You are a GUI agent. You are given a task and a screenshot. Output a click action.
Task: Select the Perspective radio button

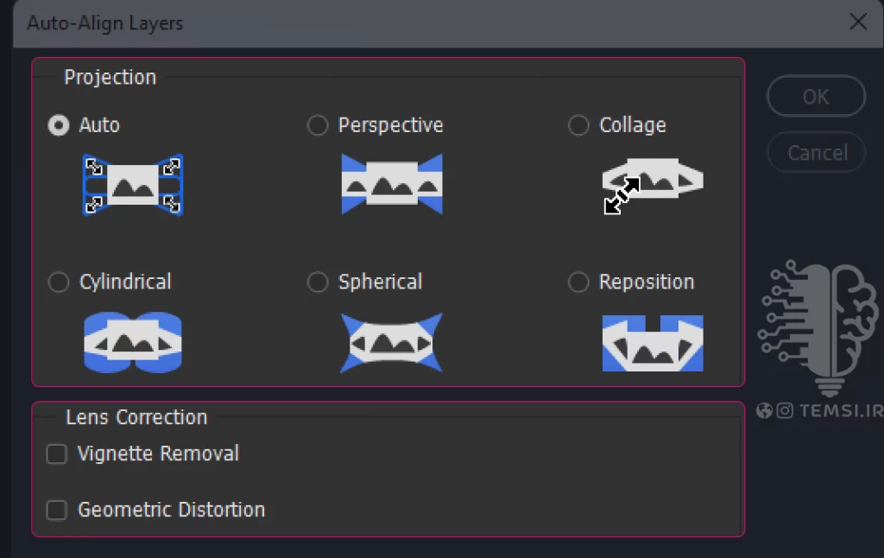[318, 125]
